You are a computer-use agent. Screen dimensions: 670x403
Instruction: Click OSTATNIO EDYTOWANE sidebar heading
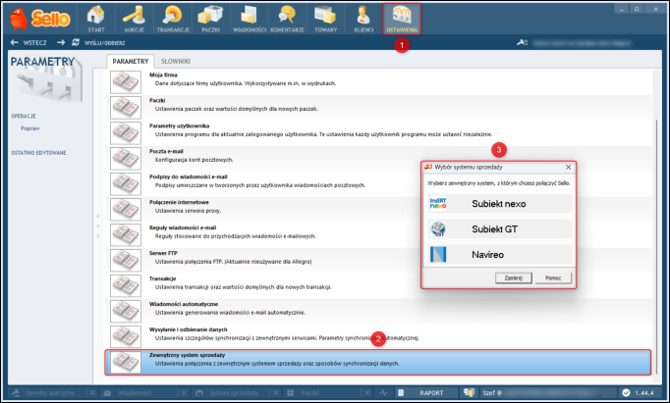[x=39, y=153]
